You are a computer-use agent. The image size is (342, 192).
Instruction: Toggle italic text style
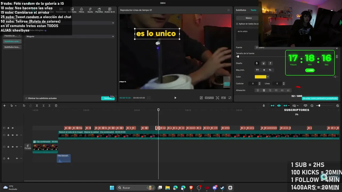[270, 63]
